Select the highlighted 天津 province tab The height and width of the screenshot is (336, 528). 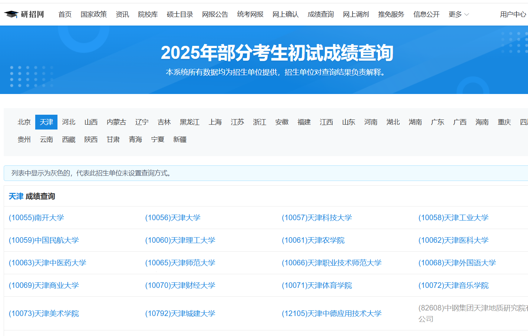pos(46,122)
